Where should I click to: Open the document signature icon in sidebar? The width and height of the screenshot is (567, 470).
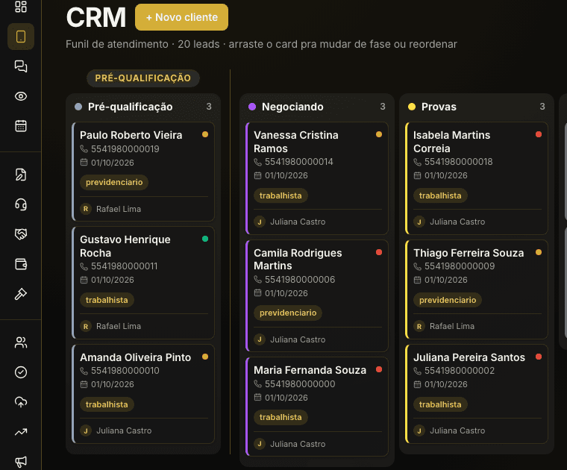coord(21,175)
